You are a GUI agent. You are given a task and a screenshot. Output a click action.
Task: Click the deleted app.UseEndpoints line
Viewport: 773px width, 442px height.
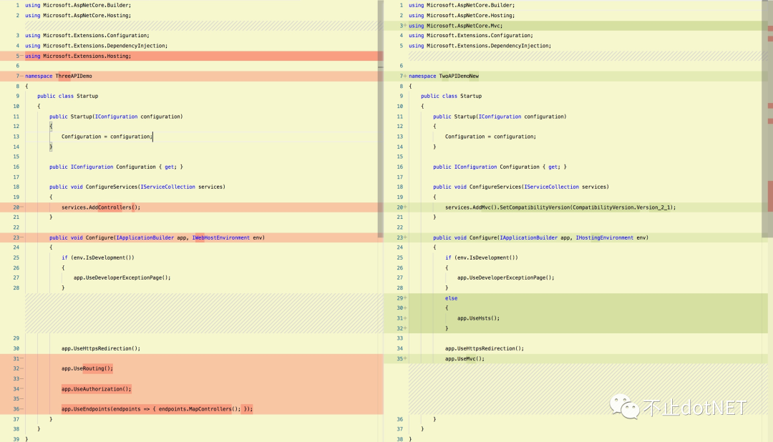(157, 408)
